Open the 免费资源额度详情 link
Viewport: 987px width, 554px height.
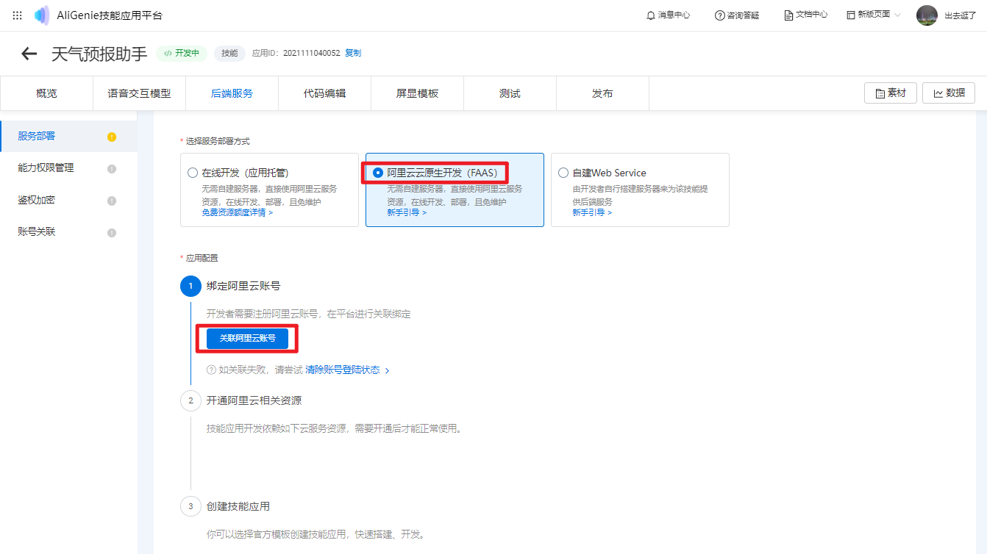pos(238,212)
